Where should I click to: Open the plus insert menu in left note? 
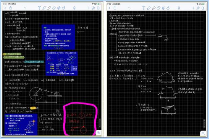(x=89, y=7)
